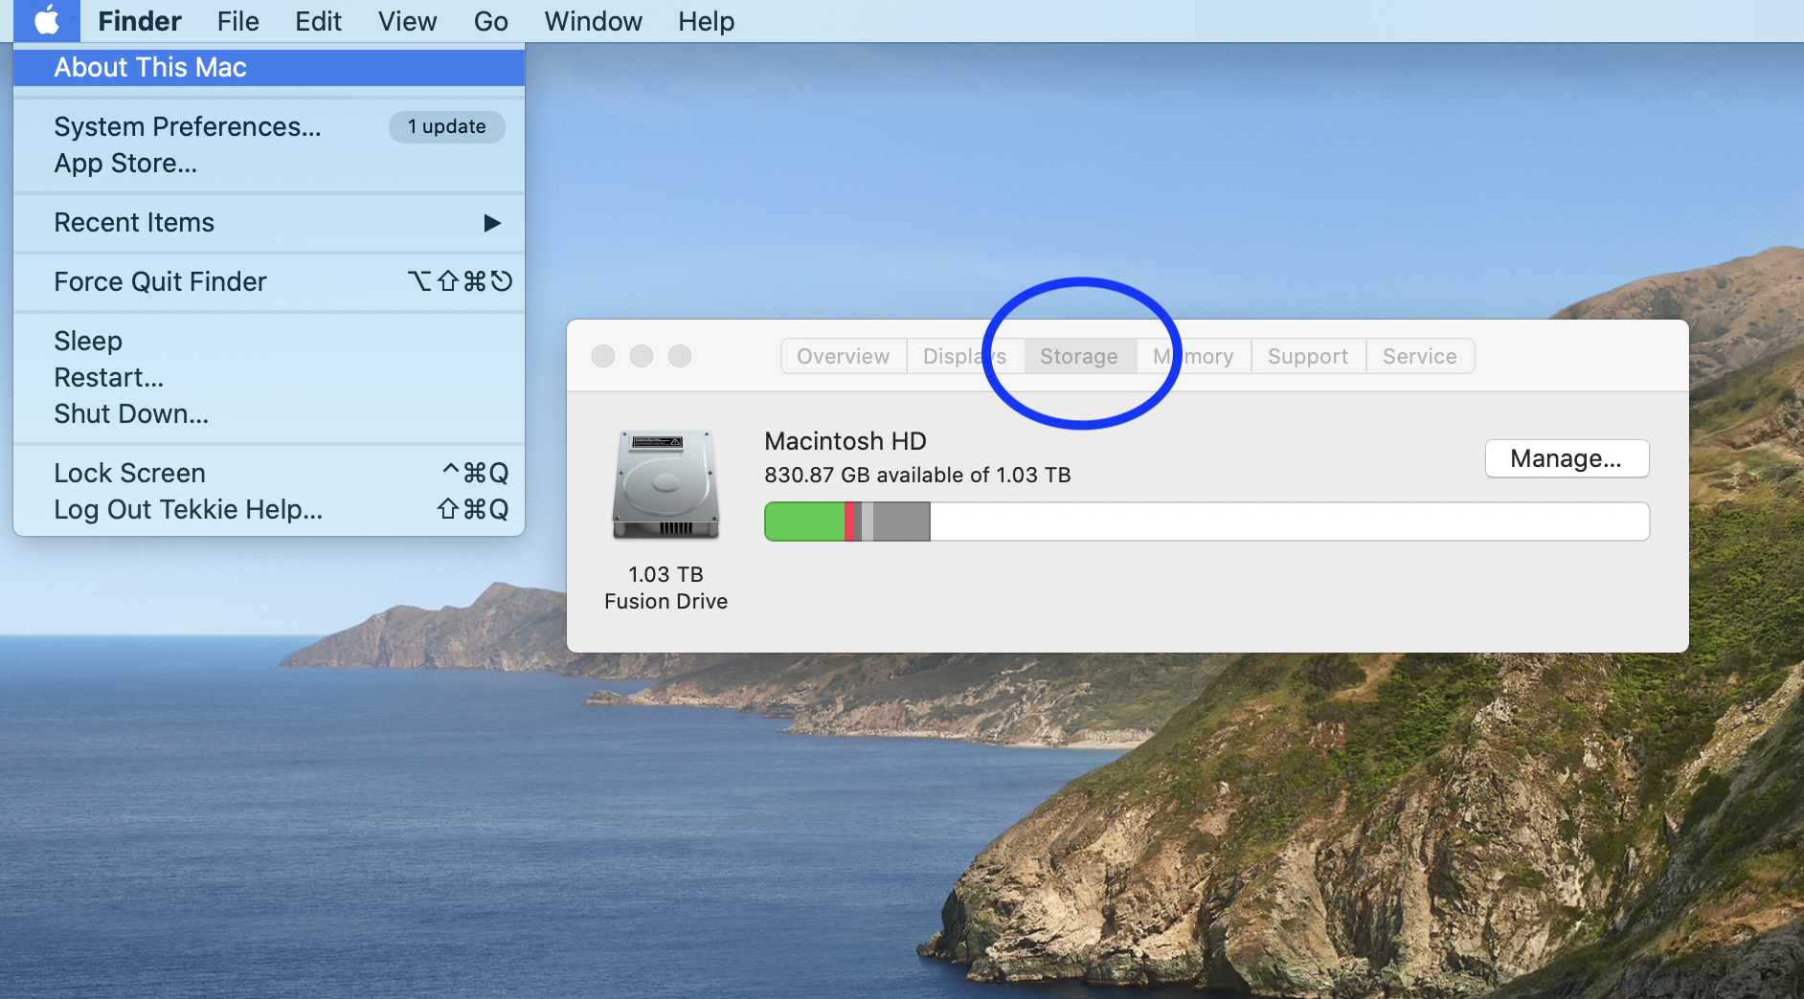Open the Apple menu icon

click(x=47, y=21)
